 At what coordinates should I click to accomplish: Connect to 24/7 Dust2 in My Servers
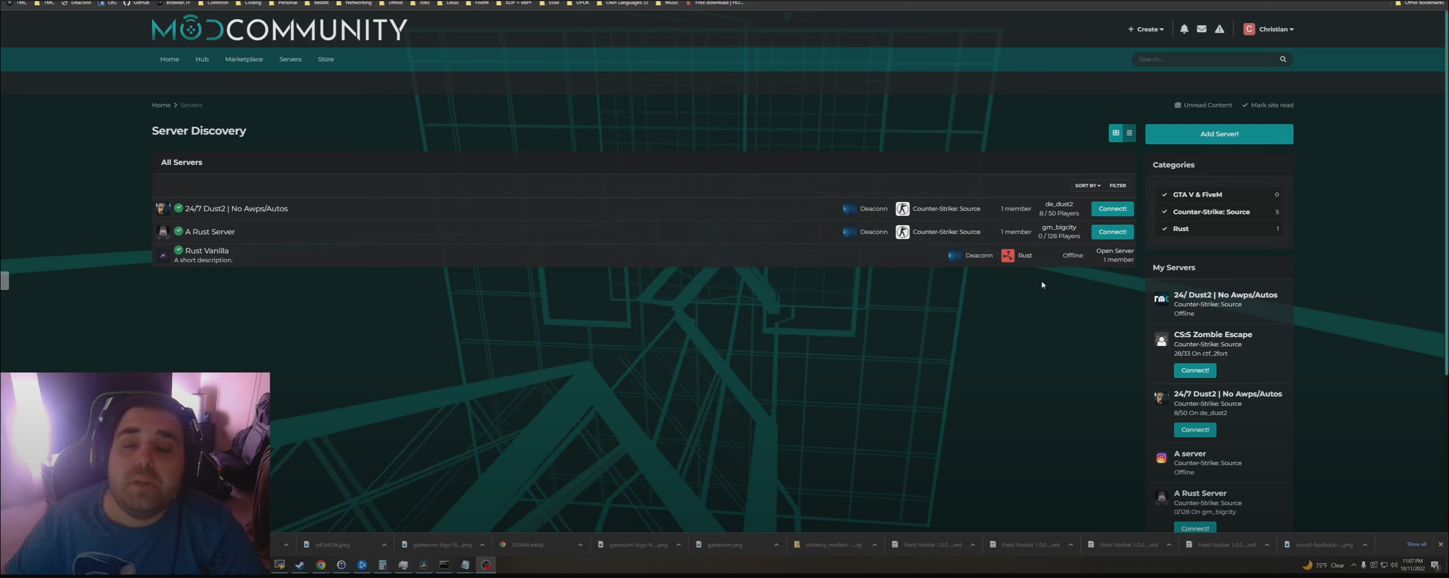pyautogui.click(x=1194, y=430)
